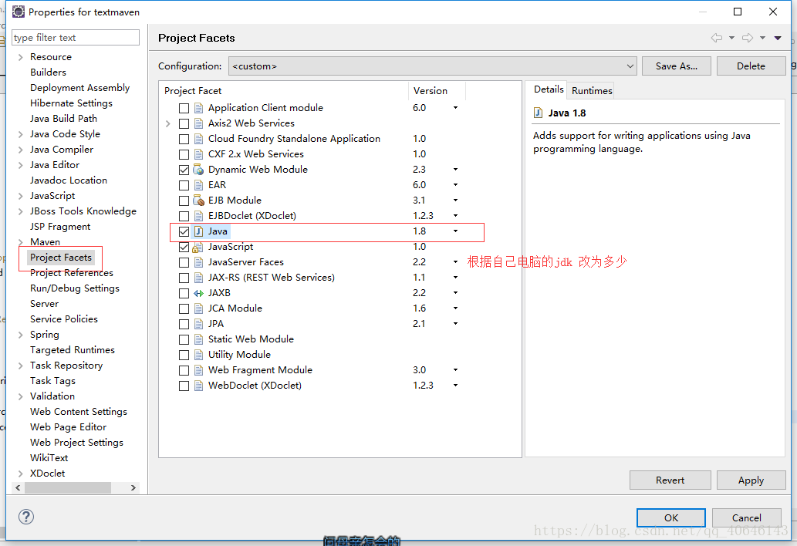The image size is (797, 546).
Task: Switch to the Details tab
Action: [x=549, y=89]
